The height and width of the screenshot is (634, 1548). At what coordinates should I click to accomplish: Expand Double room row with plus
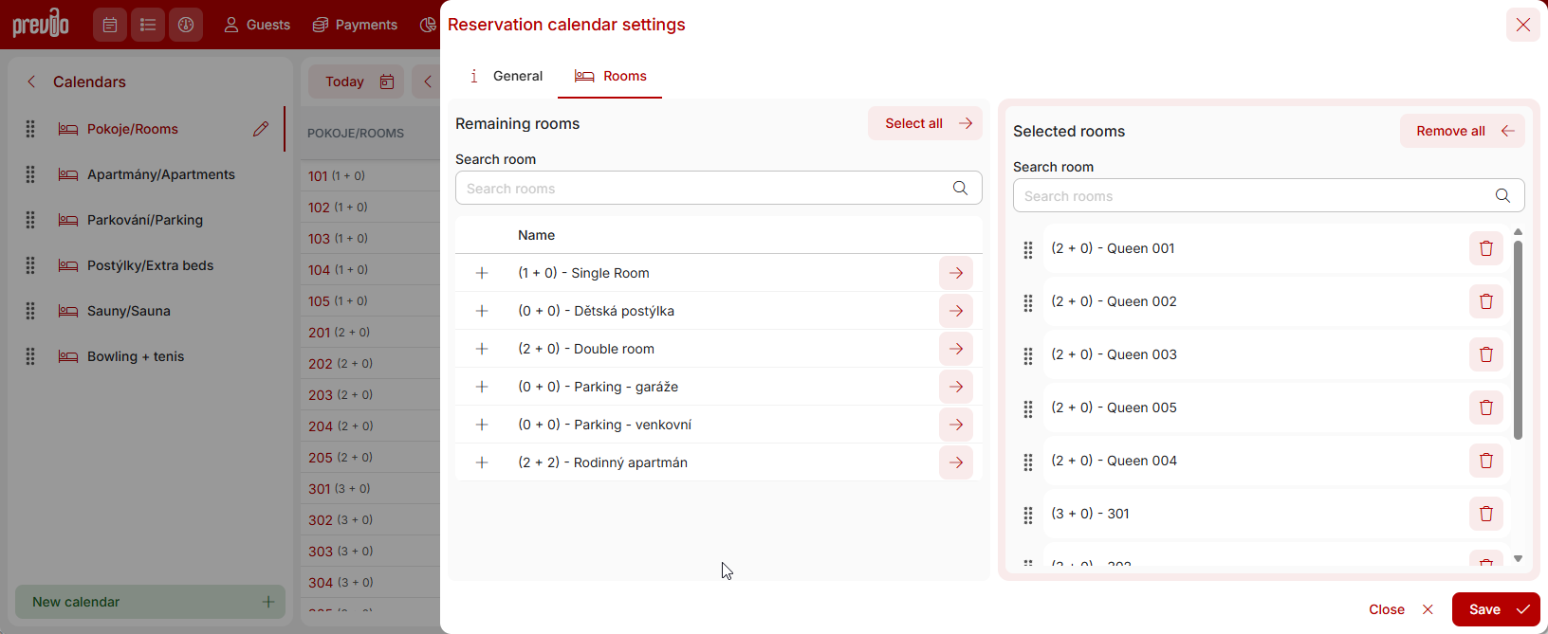click(x=482, y=349)
